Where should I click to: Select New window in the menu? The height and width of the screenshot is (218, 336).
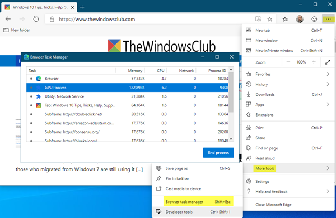[288, 40]
